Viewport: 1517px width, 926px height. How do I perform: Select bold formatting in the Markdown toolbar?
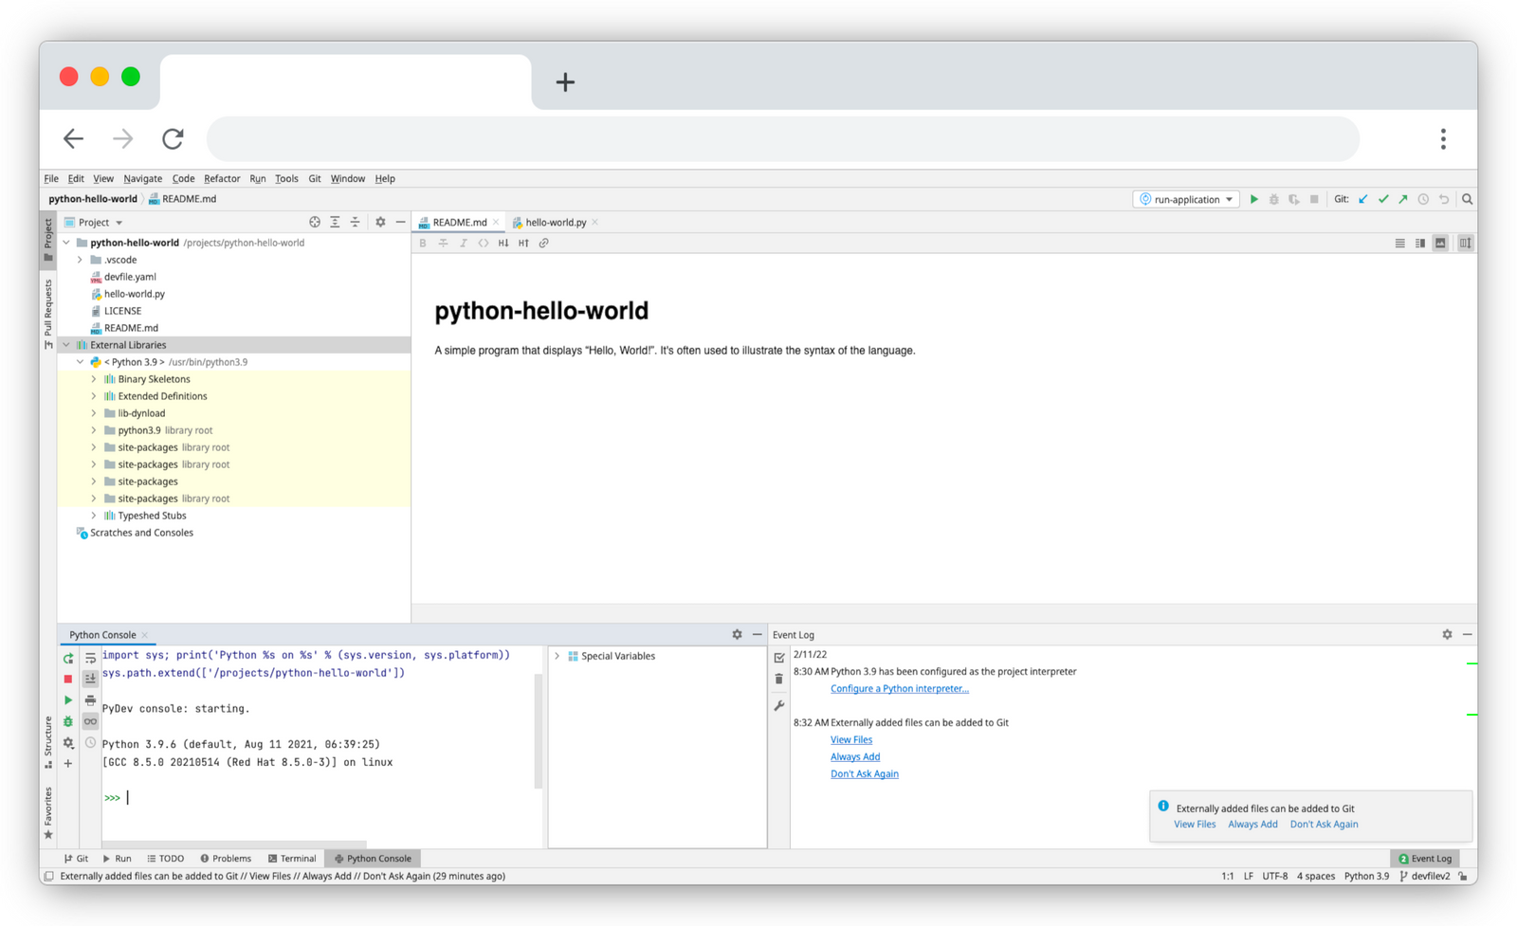point(424,243)
